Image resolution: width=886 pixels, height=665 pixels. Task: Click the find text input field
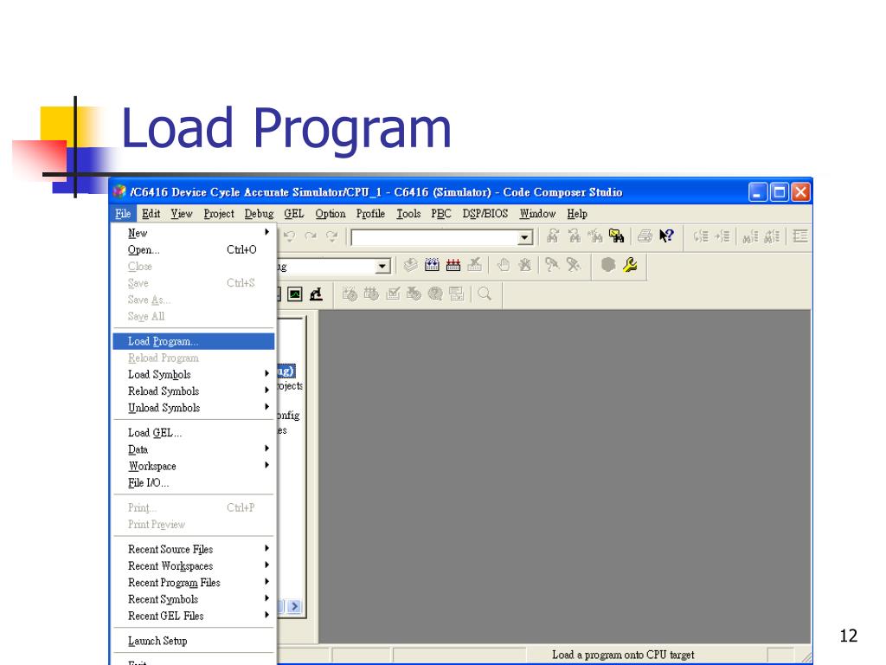(x=434, y=237)
